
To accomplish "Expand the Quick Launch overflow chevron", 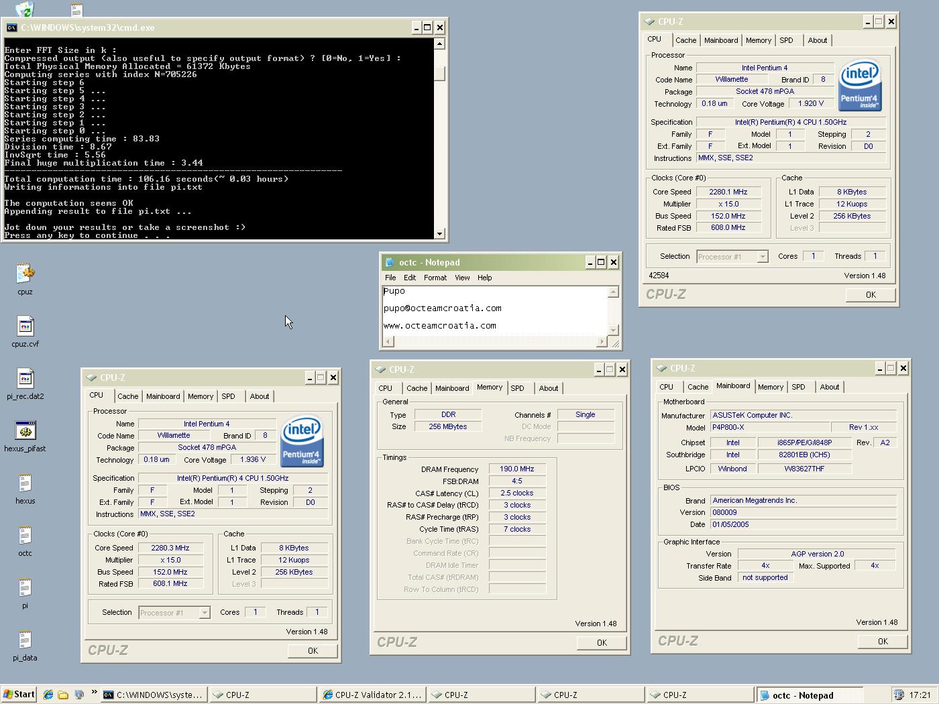I will (x=94, y=693).
